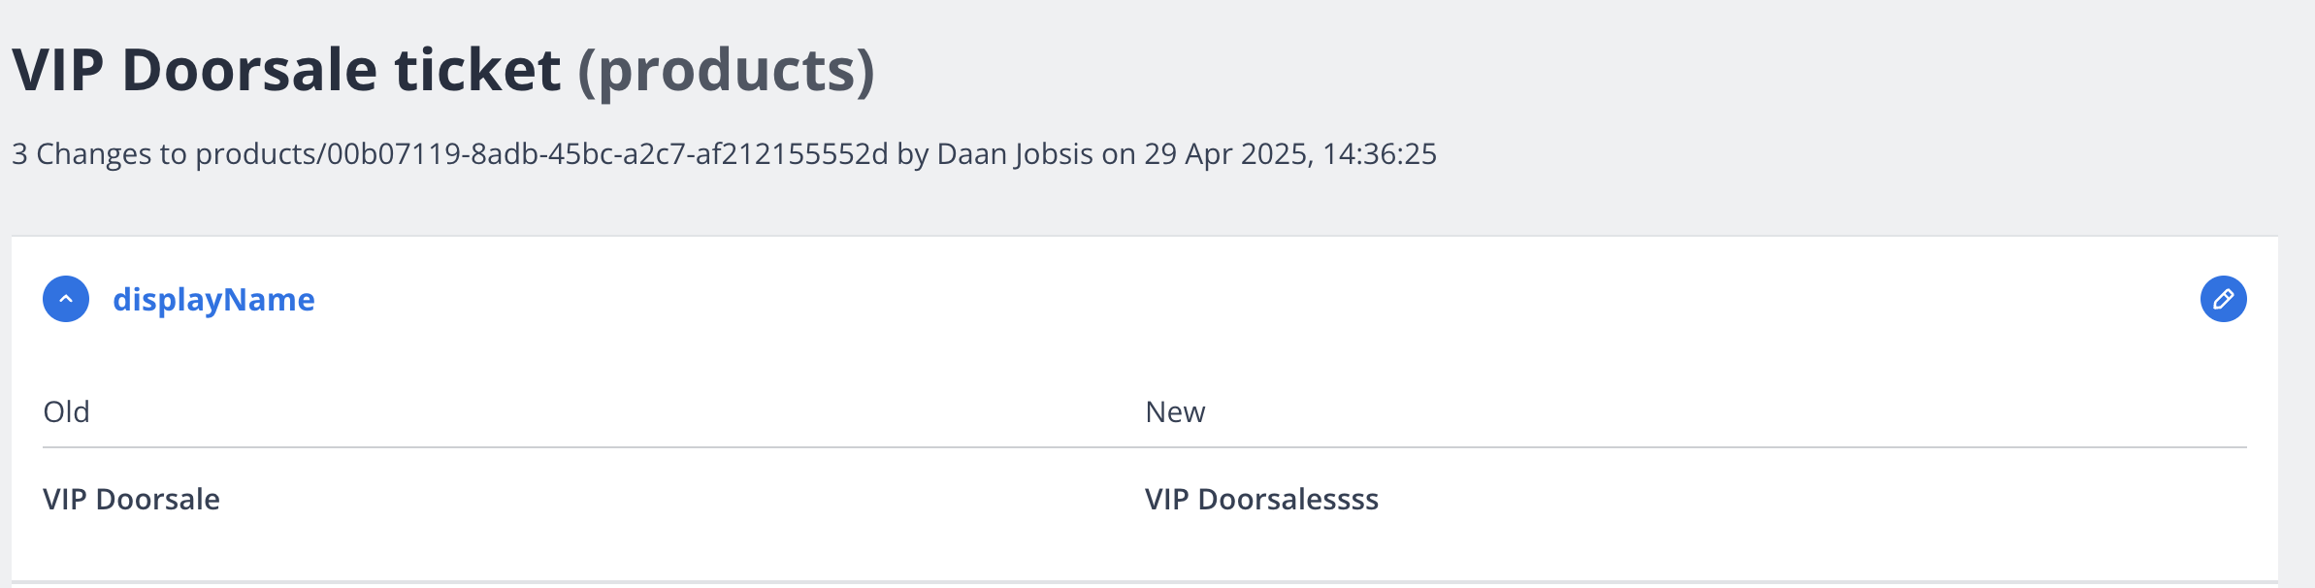The height and width of the screenshot is (588, 2315).
Task: Click the 29 Apr 2025 date
Action: coord(1226,154)
